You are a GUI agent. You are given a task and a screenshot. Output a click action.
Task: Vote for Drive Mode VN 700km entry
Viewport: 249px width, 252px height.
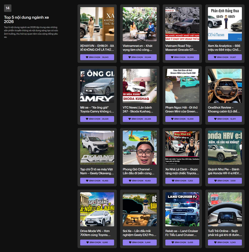97,243
